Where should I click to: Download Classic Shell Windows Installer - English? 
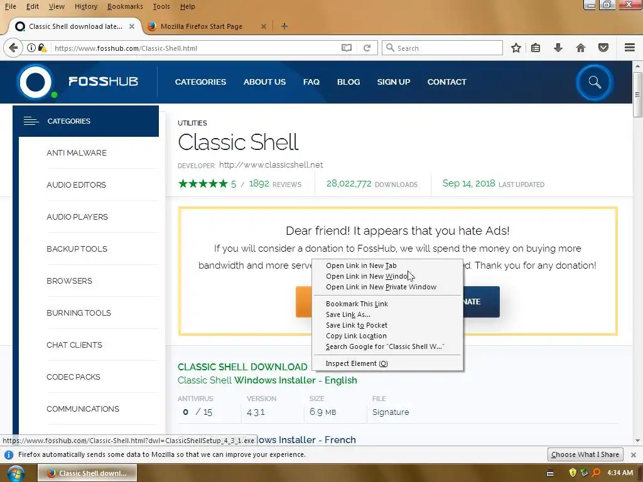click(x=267, y=380)
